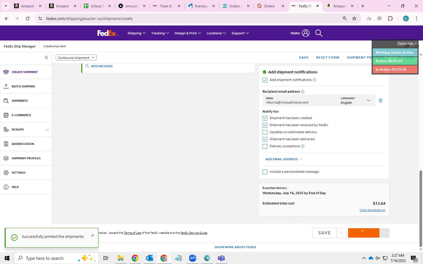
Task: Click the Address Book icon
Action: [6, 144]
